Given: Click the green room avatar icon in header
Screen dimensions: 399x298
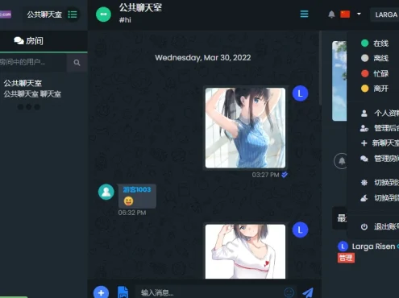Looking at the screenshot, I should (x=103, y=14).
